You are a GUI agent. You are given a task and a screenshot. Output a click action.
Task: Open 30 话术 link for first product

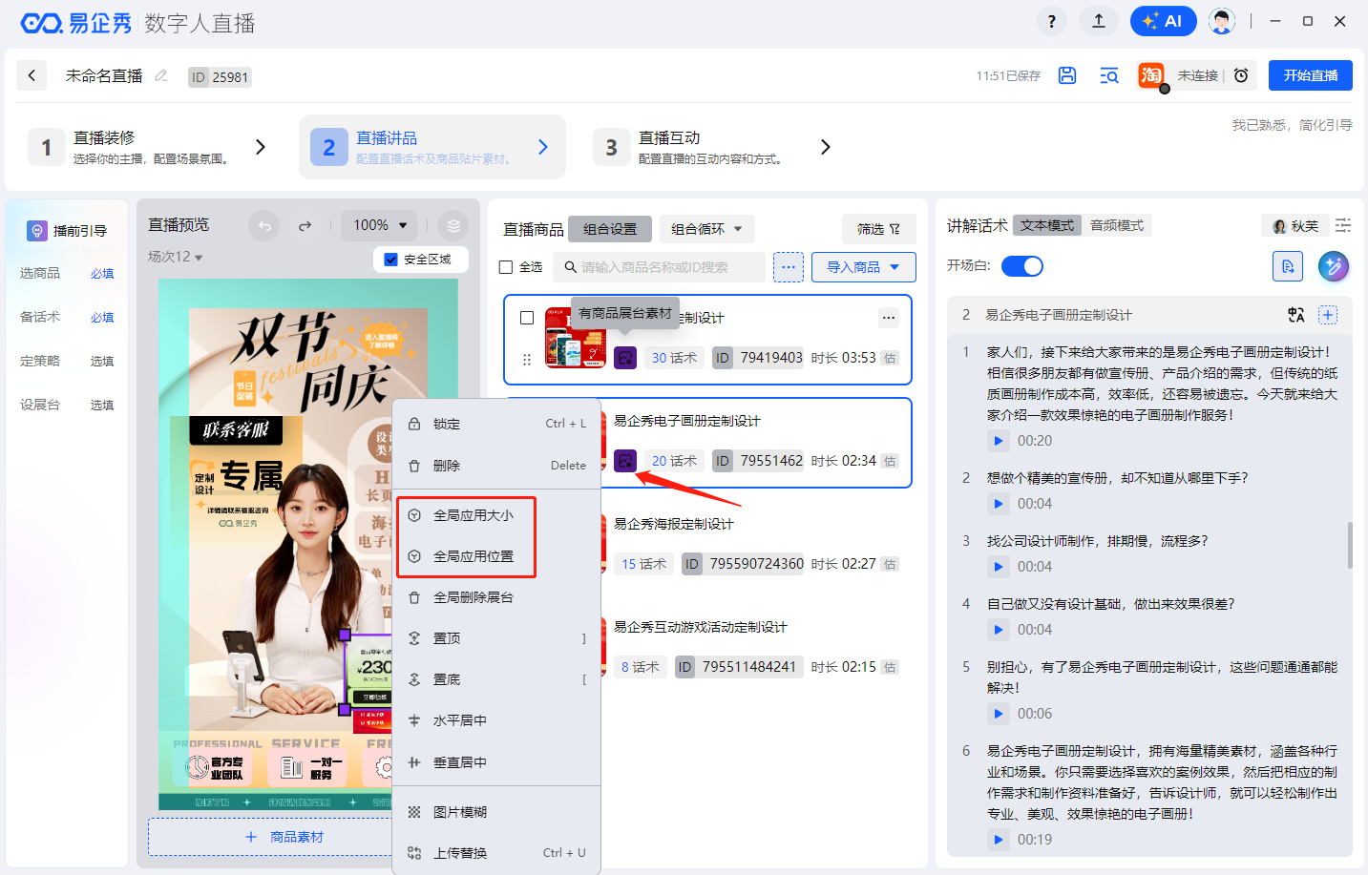pyautogui.click(x=674, y=358)
